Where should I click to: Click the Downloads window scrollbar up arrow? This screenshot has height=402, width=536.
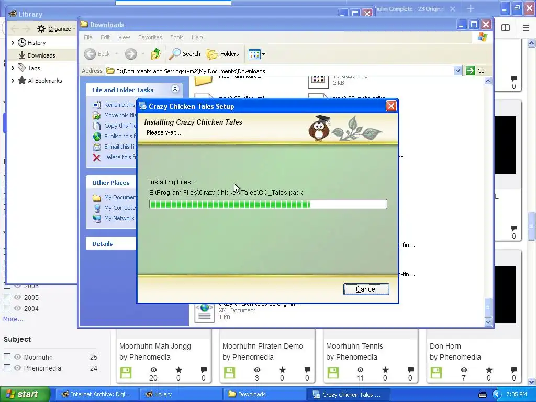pos(488,81)
